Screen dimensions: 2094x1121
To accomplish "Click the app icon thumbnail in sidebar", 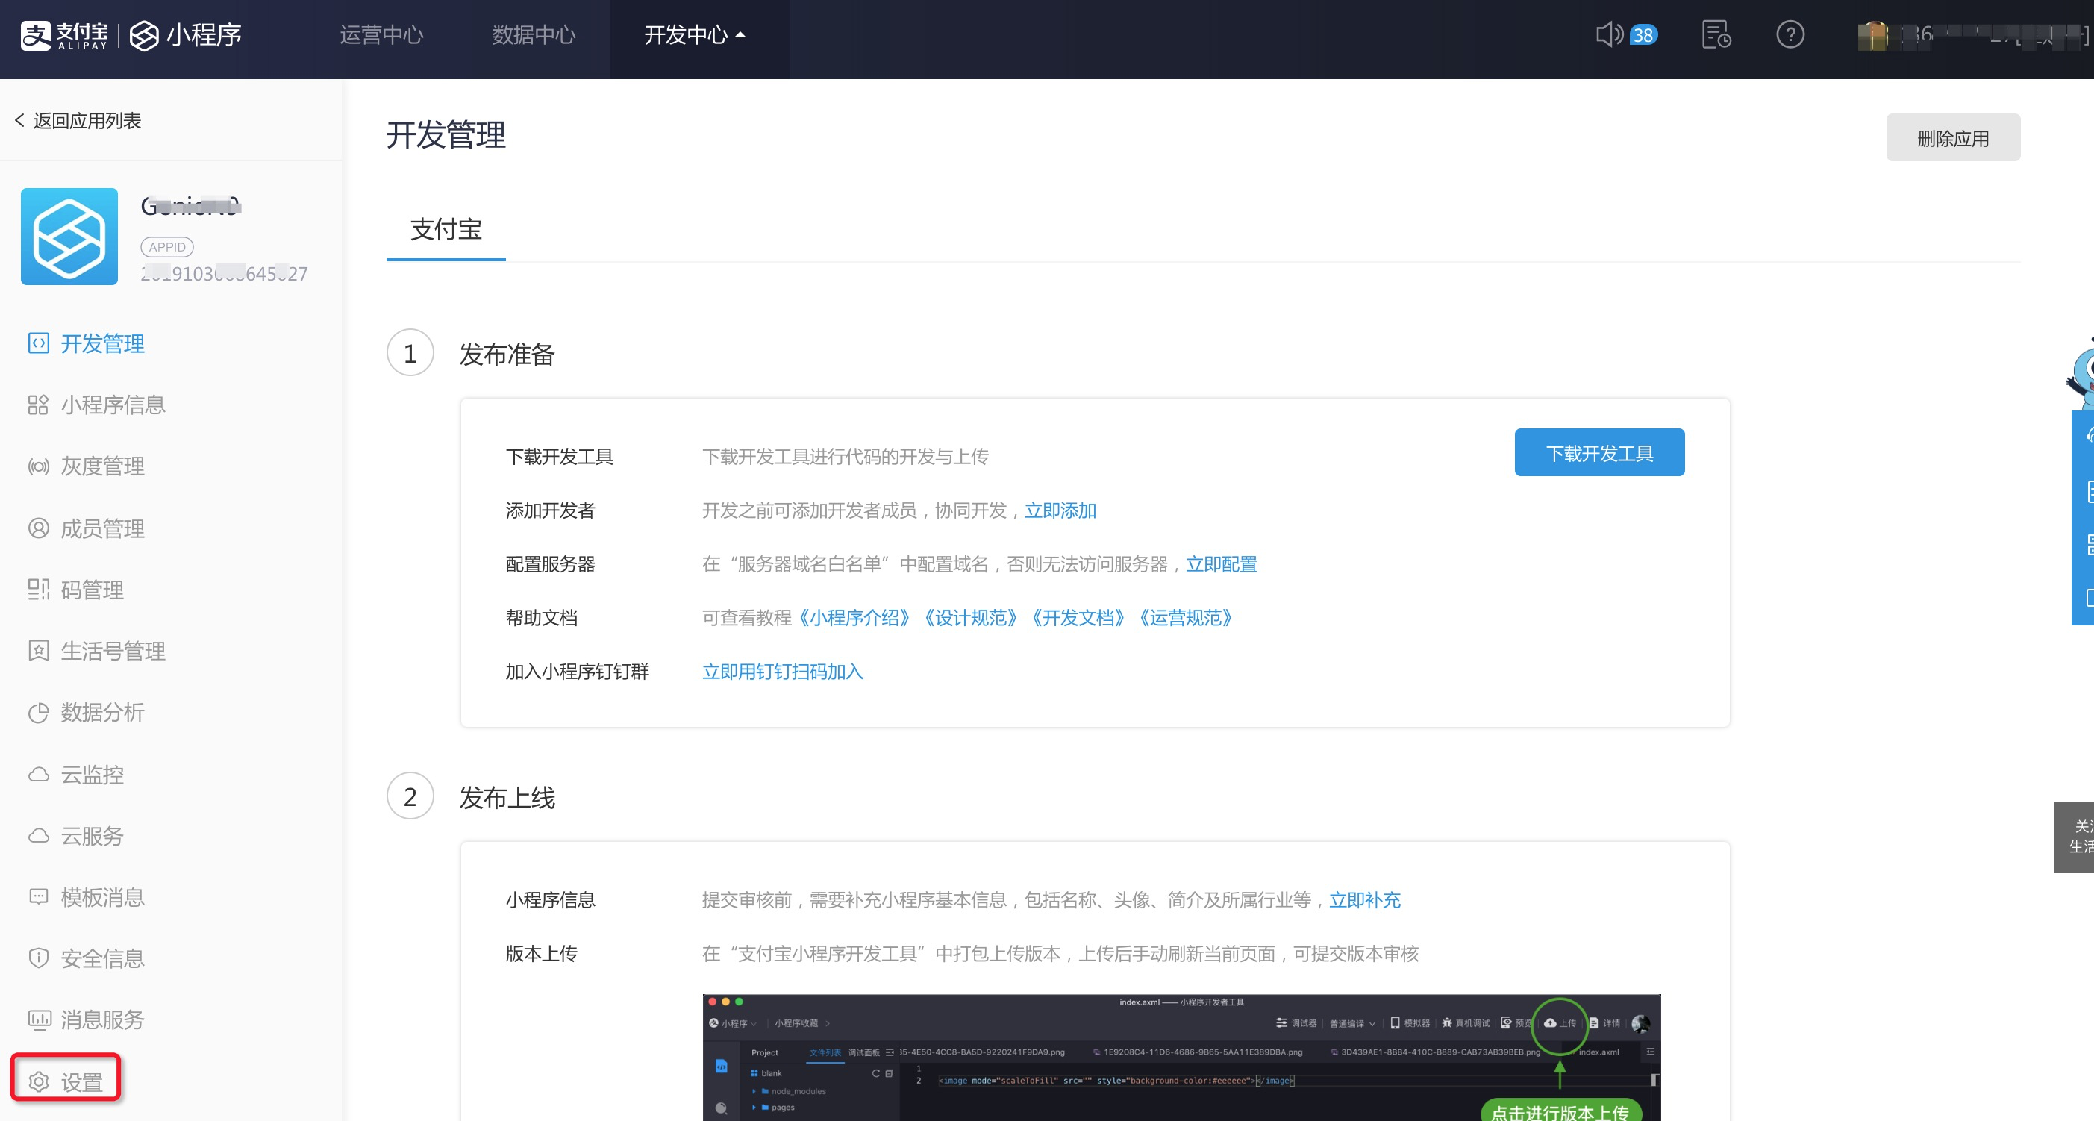I will [x=69, y=237].
